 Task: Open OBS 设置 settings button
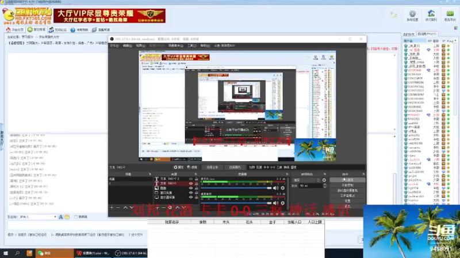point(347,201)
